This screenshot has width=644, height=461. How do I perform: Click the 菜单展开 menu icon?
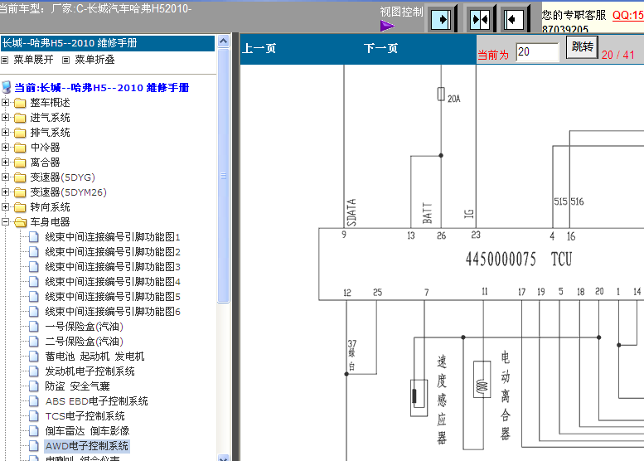(x=4, y=60)
